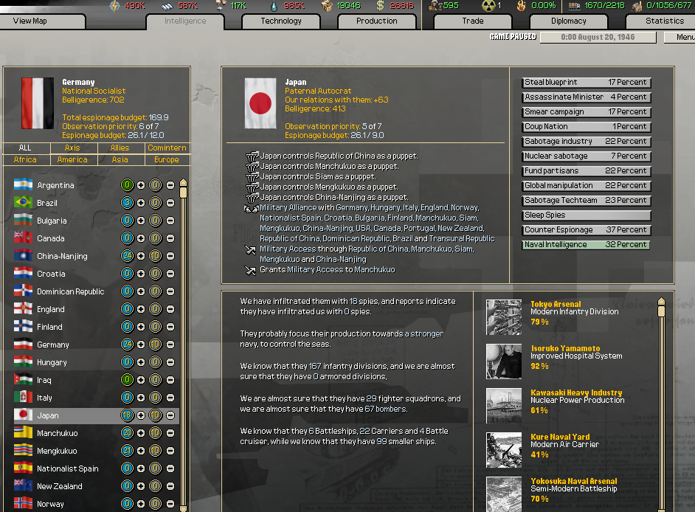The image size is (695, 512).
Task: Select Fund partisans mission
Action: [x=586, y=171]
